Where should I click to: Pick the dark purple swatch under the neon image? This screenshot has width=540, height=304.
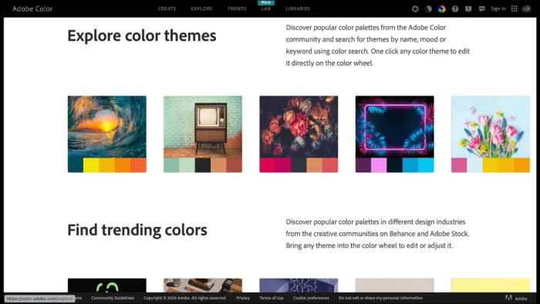(363, 165)
